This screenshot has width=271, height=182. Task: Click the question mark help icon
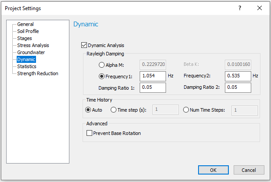pyautogui.click(x=240, y=8)
